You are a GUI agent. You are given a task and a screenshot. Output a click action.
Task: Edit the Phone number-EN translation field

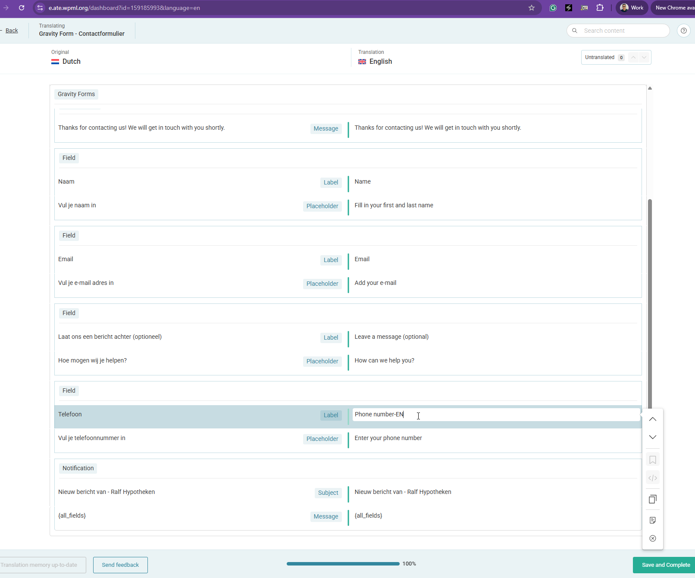(496, 415)
